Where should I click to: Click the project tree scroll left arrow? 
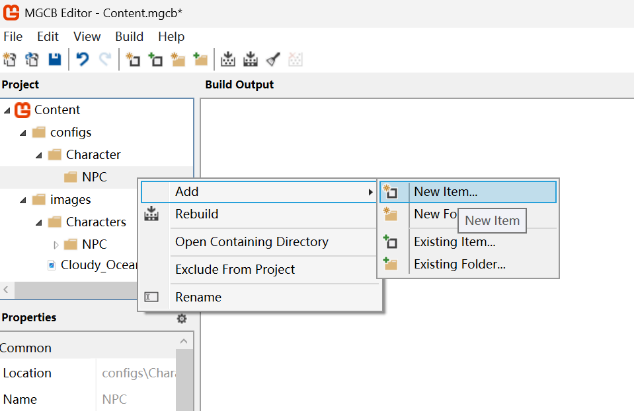[6, 290]
